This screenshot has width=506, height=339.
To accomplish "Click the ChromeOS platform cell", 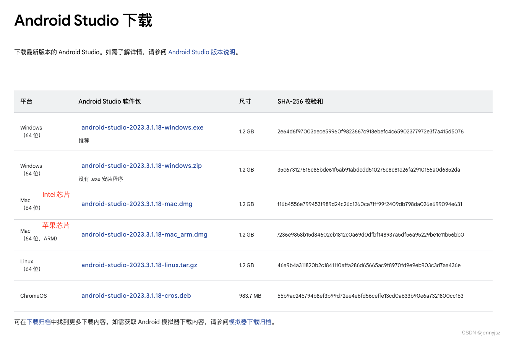I will [34, 296].
